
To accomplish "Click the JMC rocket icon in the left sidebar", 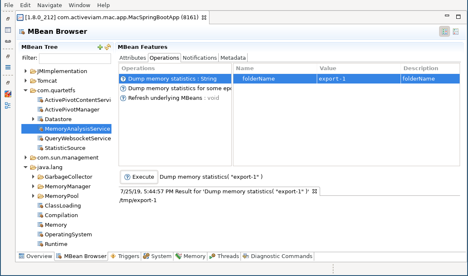I will [x=8, y=94].
